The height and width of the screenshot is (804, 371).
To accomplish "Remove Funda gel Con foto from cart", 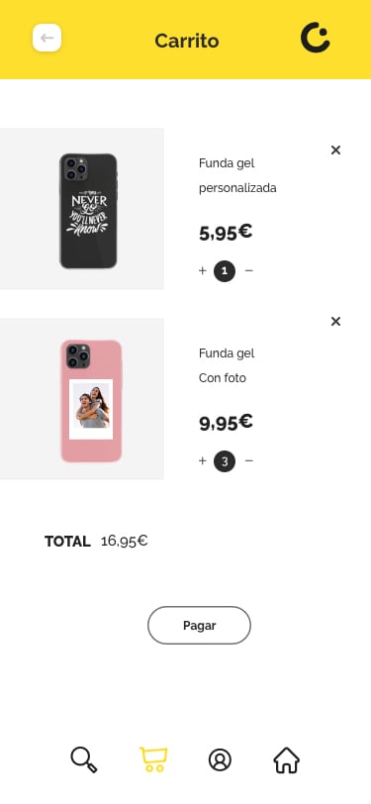I will click(x=335, y=322).
